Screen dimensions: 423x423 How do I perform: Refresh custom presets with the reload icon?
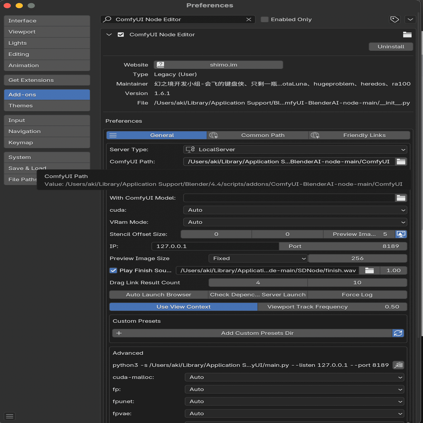tap(398, 333)
